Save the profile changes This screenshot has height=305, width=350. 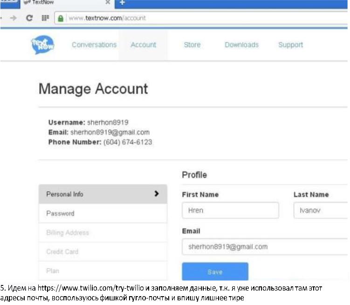(x=215, y=271)
